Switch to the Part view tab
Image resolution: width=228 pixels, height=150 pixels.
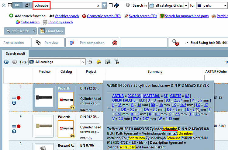(x=48, y=43)
